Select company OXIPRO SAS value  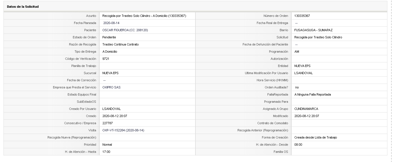112,88
